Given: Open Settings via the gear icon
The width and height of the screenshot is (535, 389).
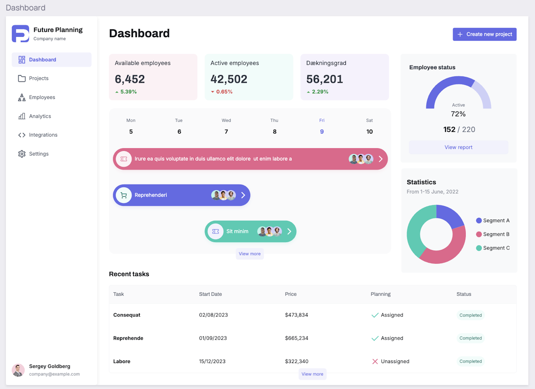Looking at the screenshot, I should 22,154.
